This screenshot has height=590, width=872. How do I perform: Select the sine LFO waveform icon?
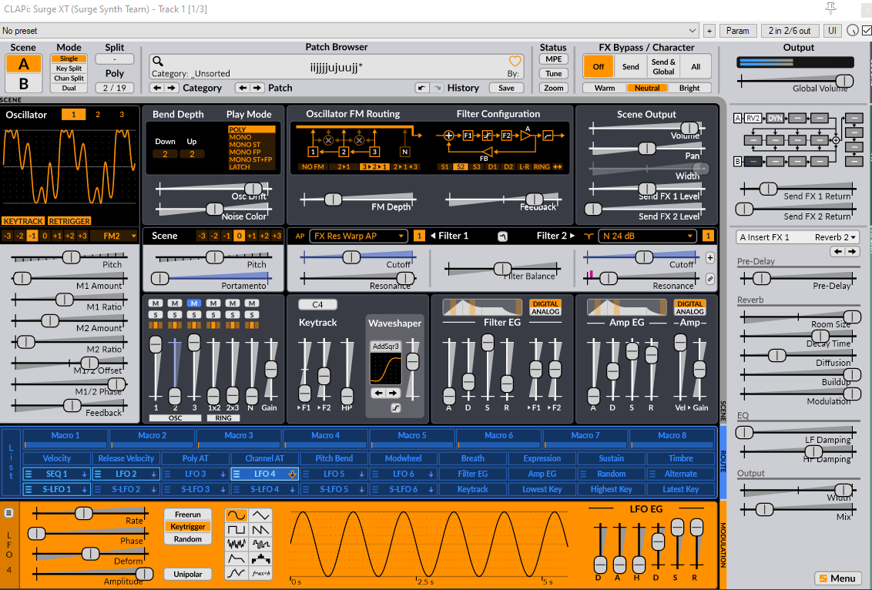pyautogui.click(x=236, y=515)
